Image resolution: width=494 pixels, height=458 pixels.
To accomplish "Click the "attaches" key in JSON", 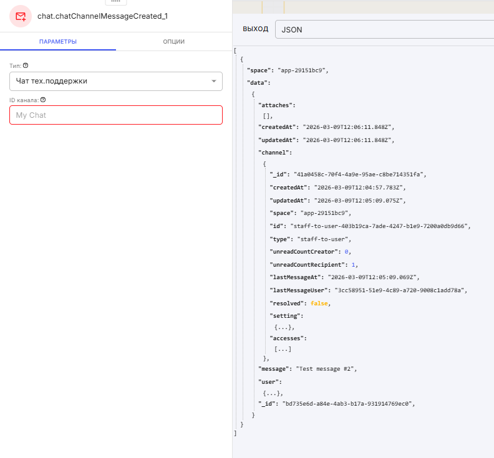I will click(x=277, y=105).
